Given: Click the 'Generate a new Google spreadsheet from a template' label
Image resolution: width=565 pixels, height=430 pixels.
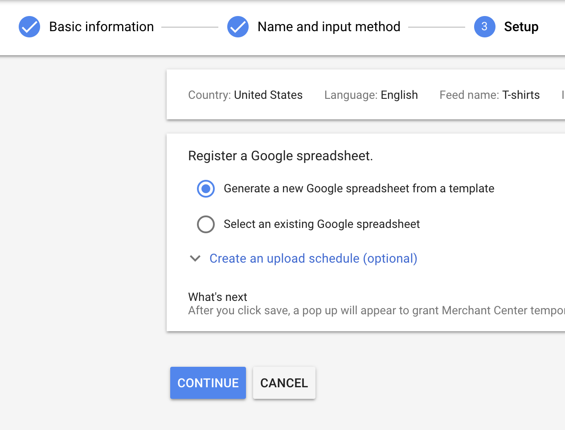Looking at the screenshot, I should (x=359, y=189).
